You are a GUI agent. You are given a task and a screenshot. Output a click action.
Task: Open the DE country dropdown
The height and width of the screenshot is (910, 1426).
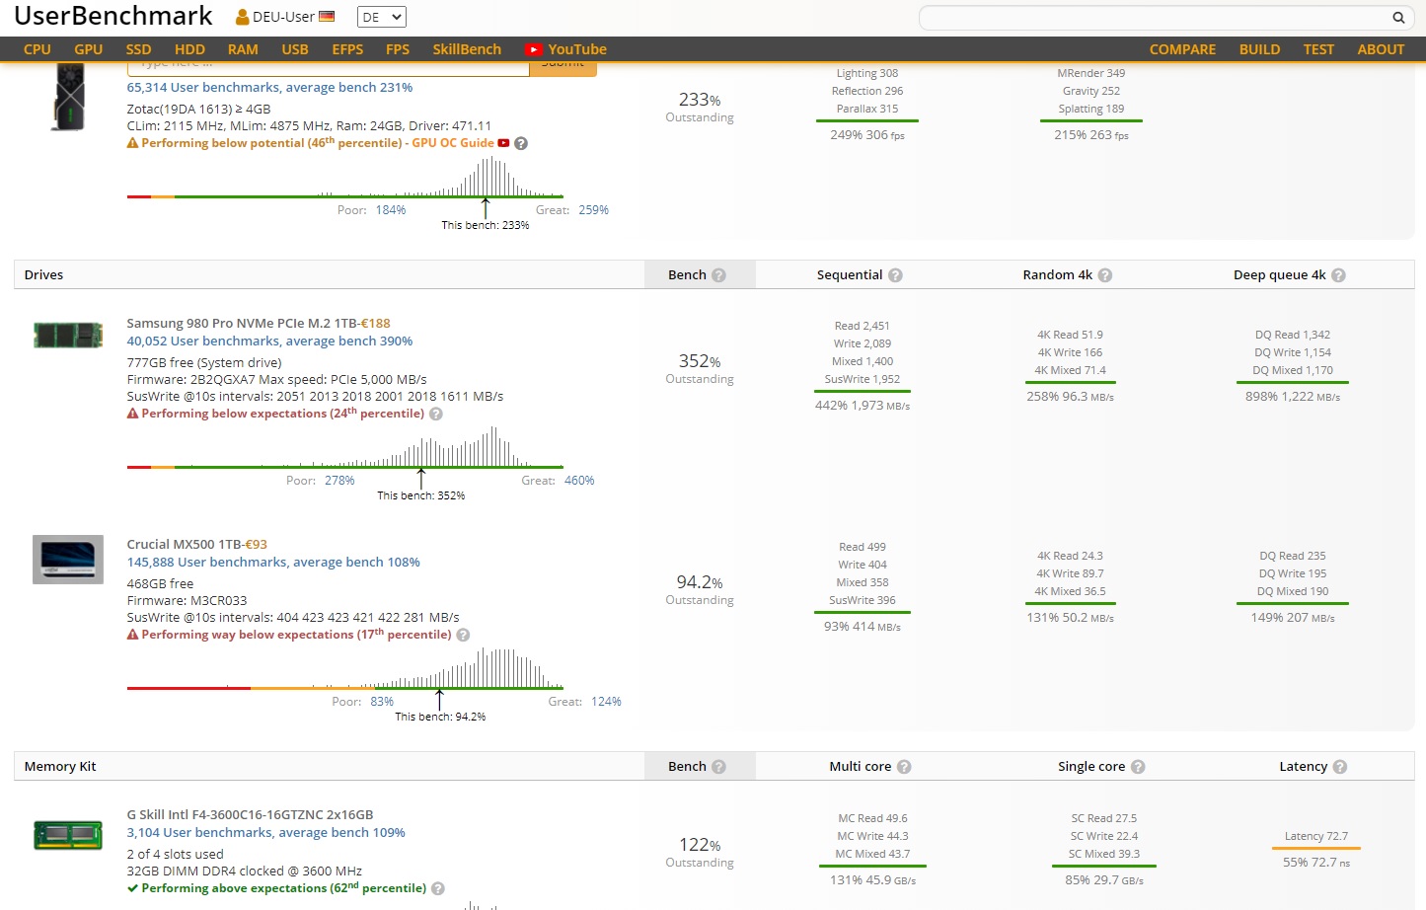click(x=382, y=17)
